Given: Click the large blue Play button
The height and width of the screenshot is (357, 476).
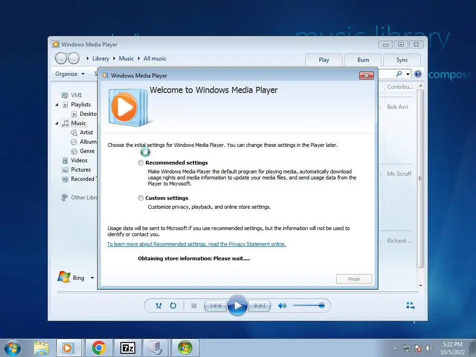Looking at the screenshot, I should coord(237,305).
